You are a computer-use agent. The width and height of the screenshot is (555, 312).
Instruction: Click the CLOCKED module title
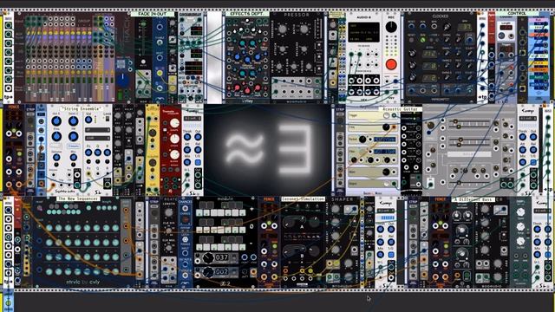coord(441,16)
